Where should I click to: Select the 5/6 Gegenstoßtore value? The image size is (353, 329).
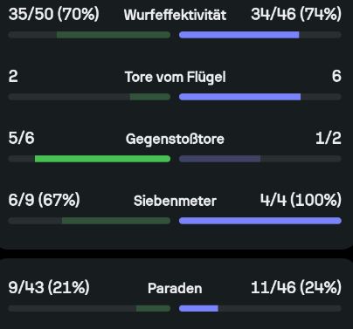coord(21,138)
